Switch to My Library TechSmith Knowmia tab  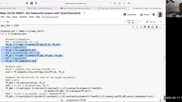(40, 8)
